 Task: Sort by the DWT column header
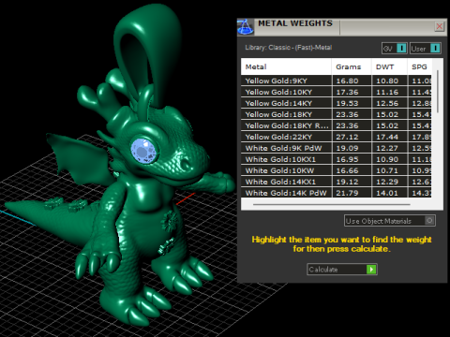pyautogui.click(x=389, y=66)
